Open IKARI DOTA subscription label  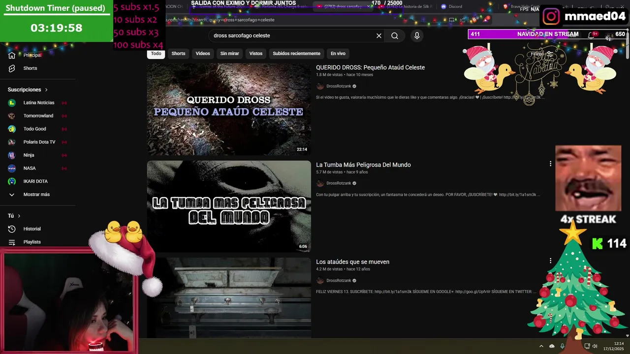tap(35, 181)
